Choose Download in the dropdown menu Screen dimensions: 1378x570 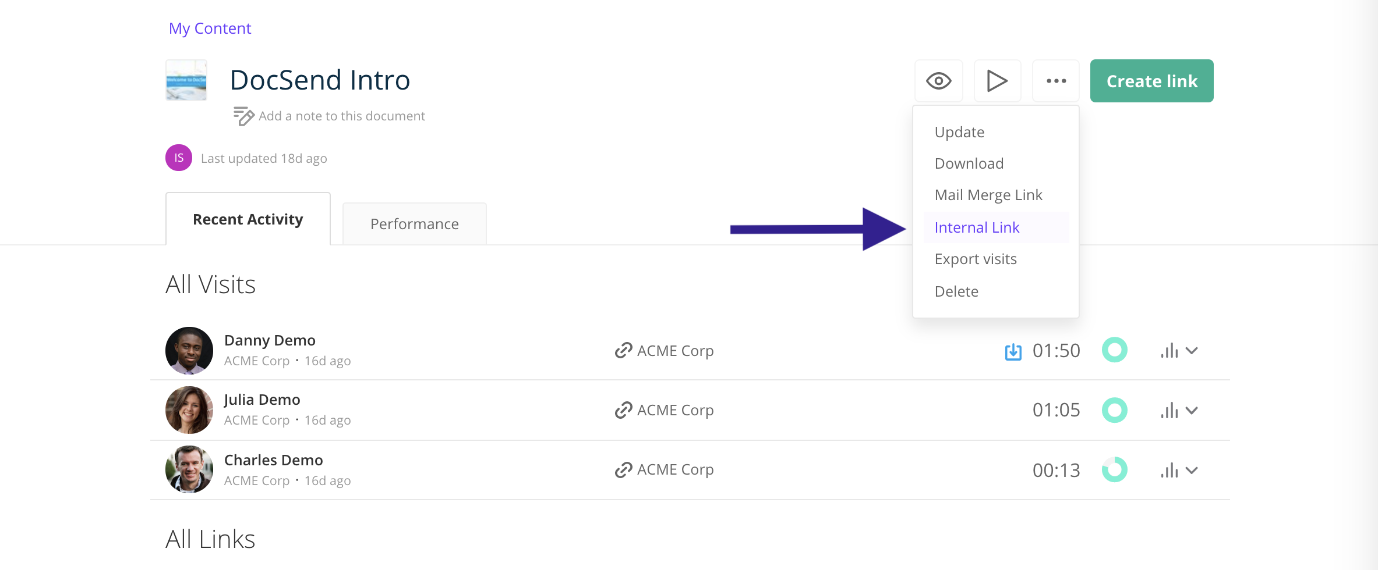(969, 163)
